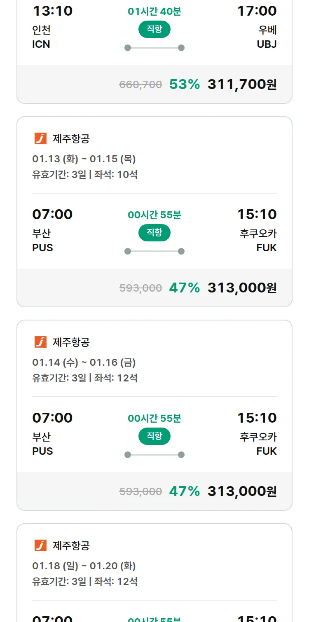Click 직항 badge on 01.14 Busan flight

(154, 436)
